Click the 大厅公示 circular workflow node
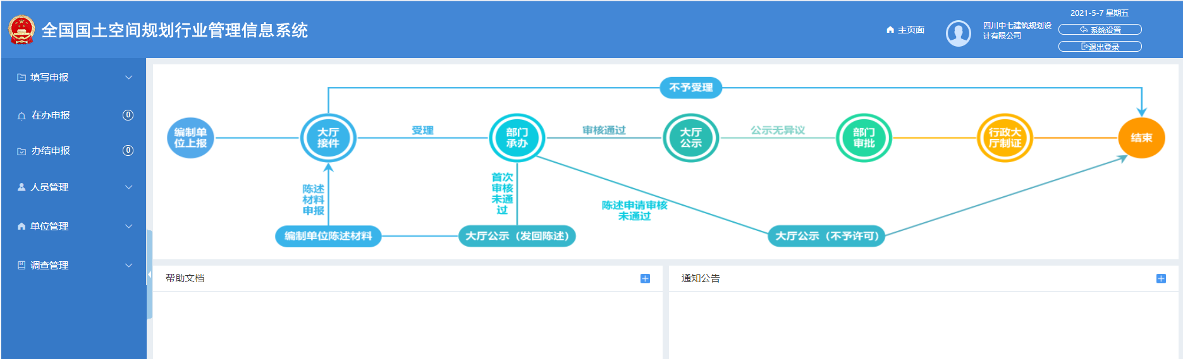The width and height of the screenshot is (1183, 359). [x=690, y=138]
